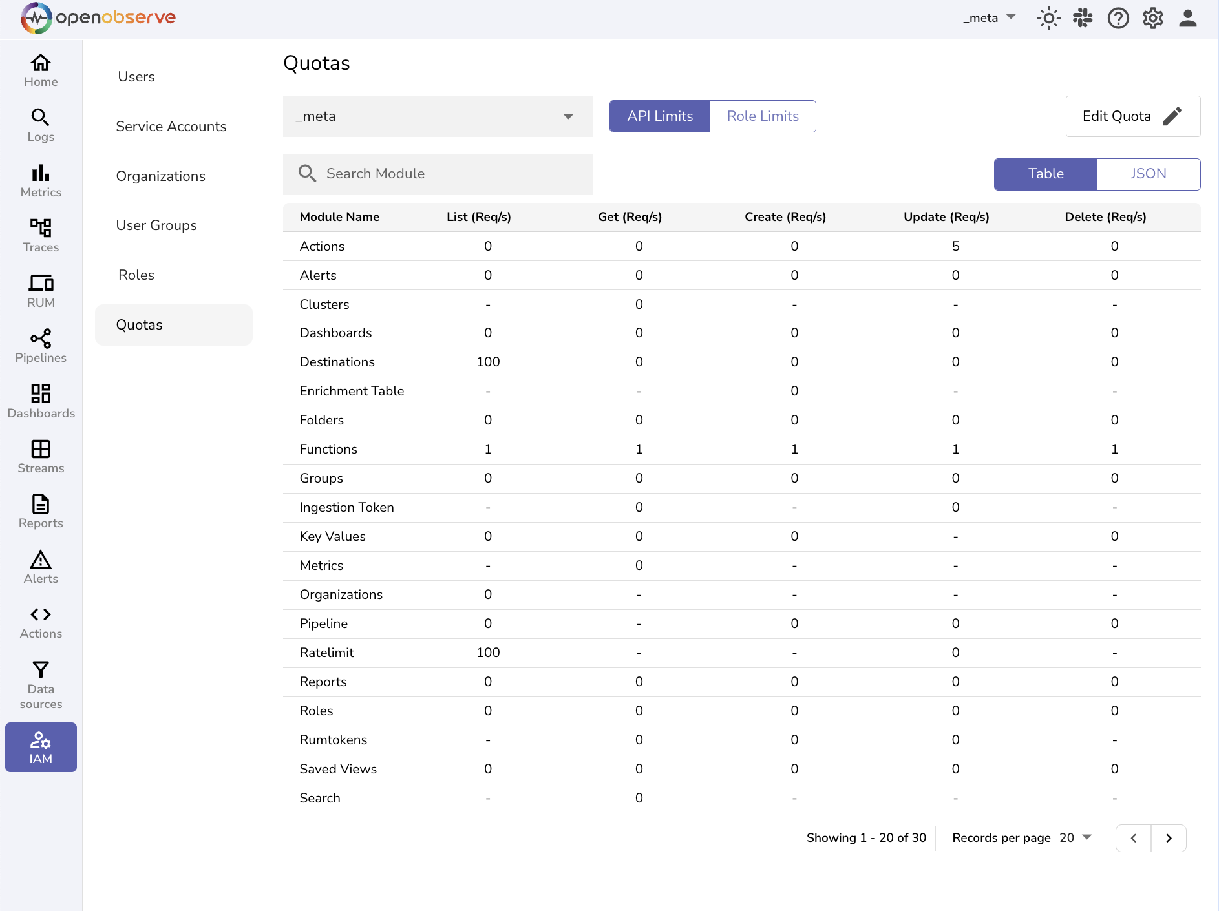Open the Slack community icon
The height and width of the screenshot is (911, 1219).
click(x=1083, y=18)
